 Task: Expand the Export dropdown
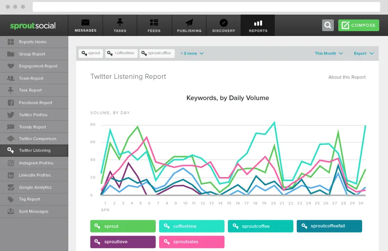[x=364, y=54]
